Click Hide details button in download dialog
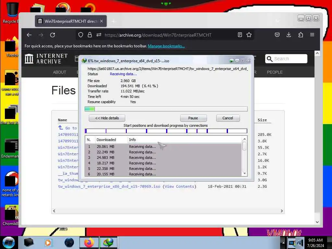Screen dimensions: 332x249 (107, 118)
